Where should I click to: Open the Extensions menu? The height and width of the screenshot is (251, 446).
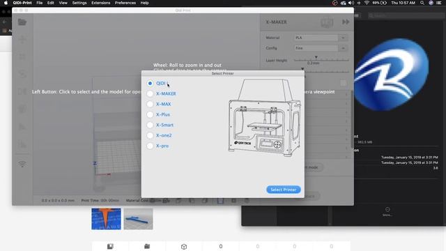[100, 3]
